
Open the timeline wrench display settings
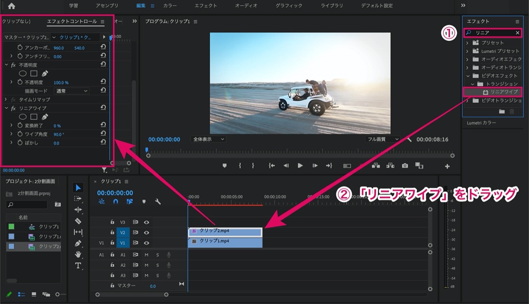point(158,202)
